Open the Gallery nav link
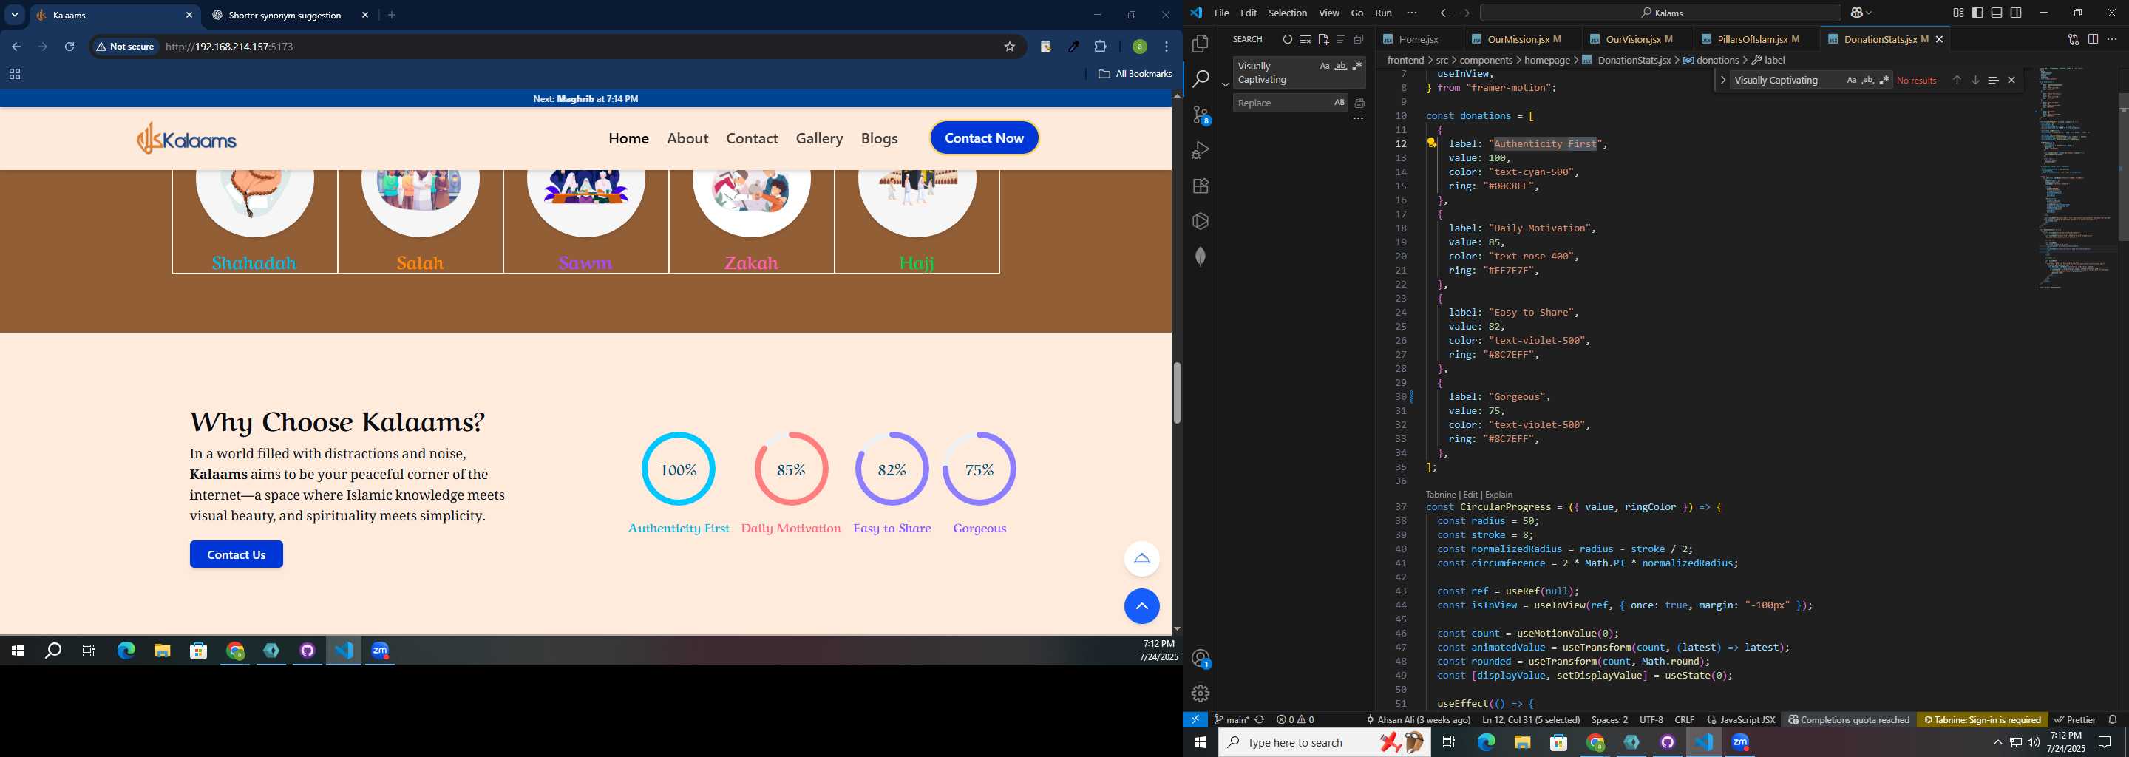The height and width of the screenshot is (757, 2129). pos(819,138)
